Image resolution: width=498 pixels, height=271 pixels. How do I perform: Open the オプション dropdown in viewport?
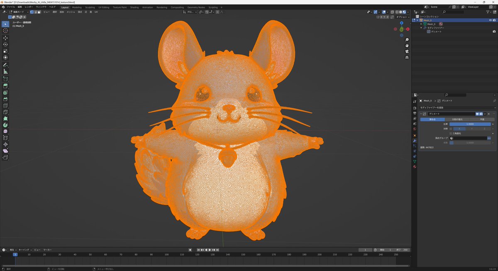403,17
